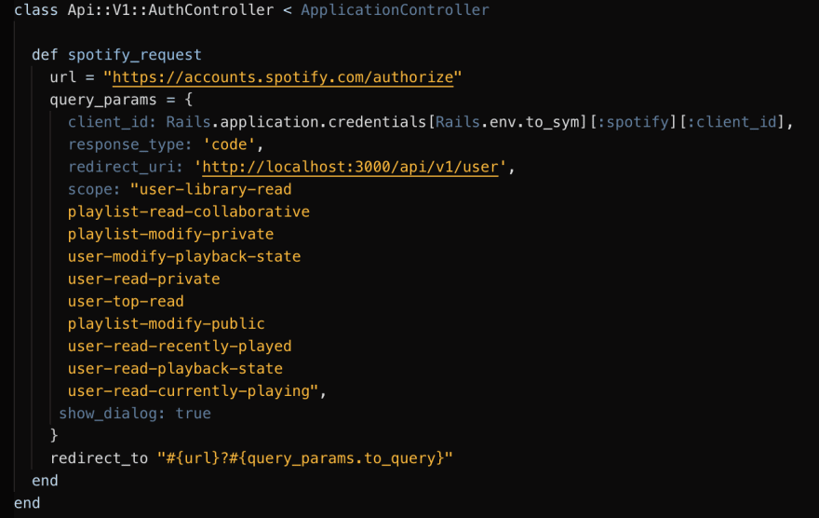Click the user-read-recently-played scope line
819x518 pixels.
(x=180, y=347)
